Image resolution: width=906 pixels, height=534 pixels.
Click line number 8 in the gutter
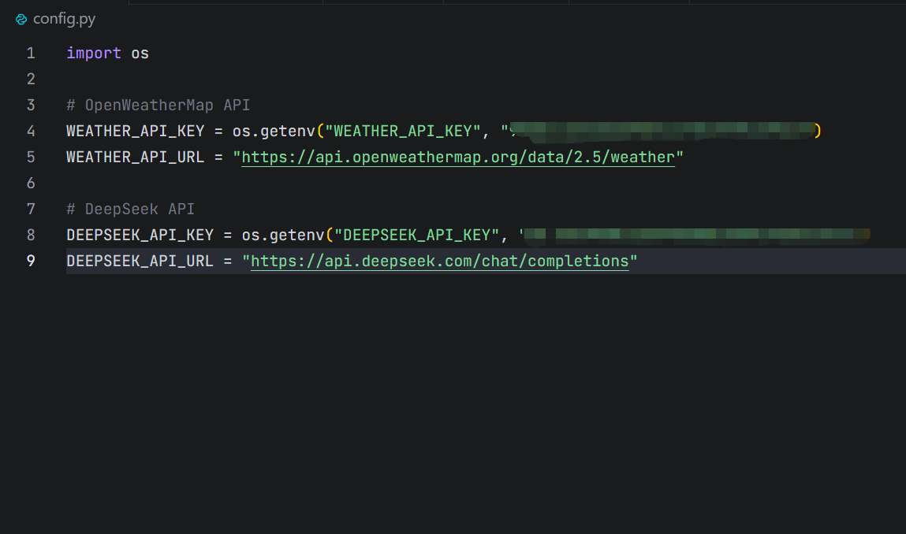click(31, 235)
